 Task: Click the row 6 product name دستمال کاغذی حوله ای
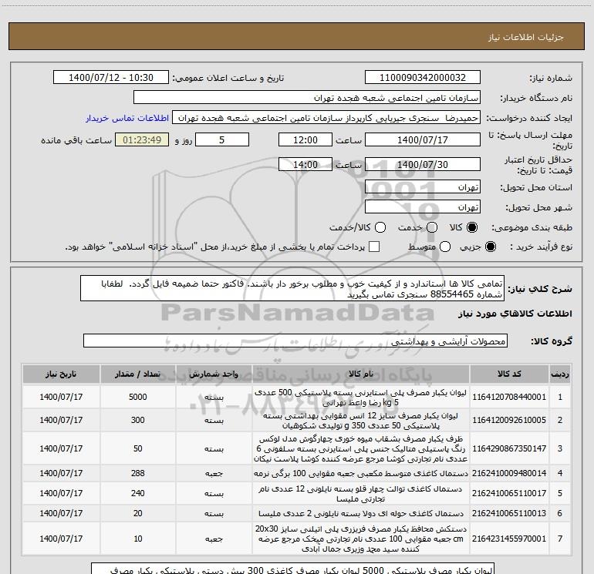[x=361, y=513]
